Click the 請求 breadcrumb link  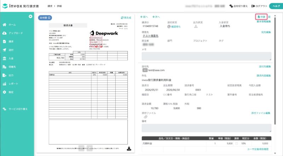coord(50,6)
